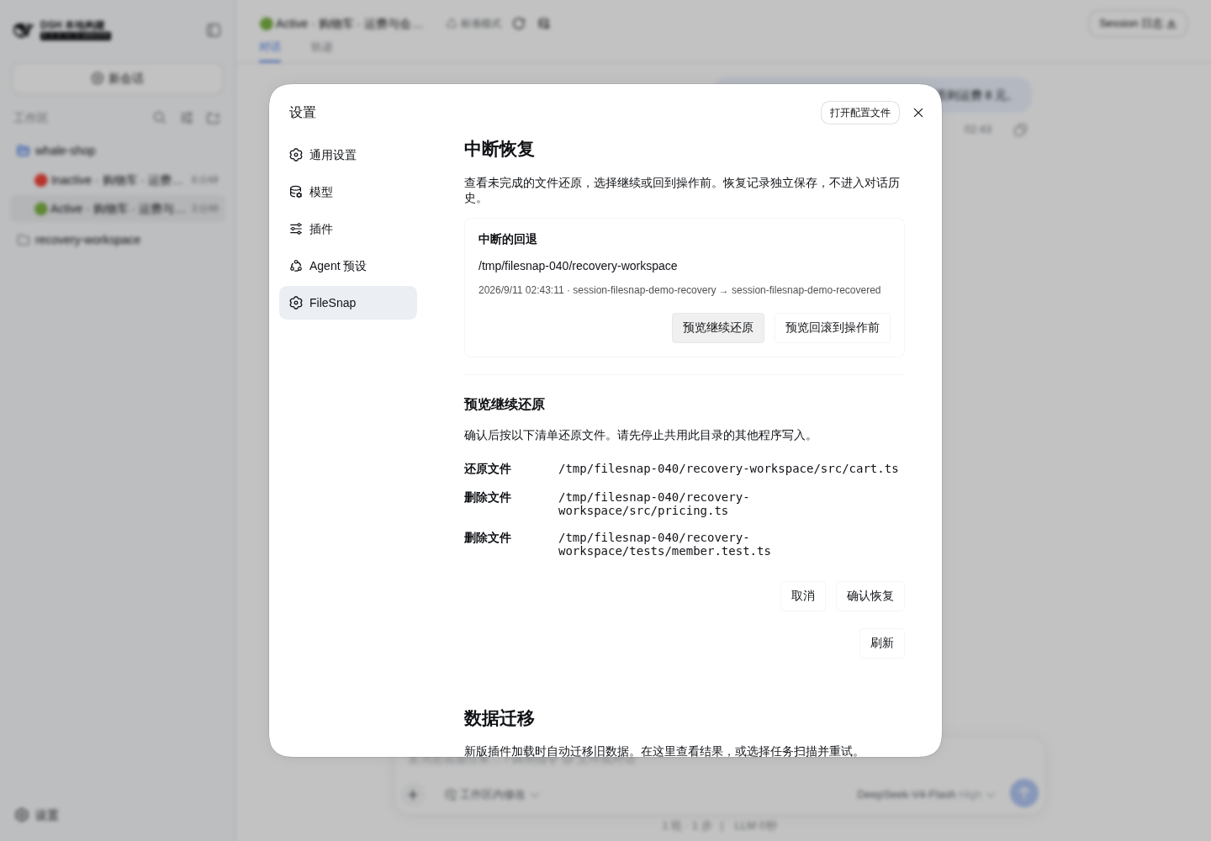Image resolution: width=1211 pixels, height=841 pixels.
Task: Click the /tmp/filesnap-040/recovery-workspace path text
Action: (x=578, y=266)
